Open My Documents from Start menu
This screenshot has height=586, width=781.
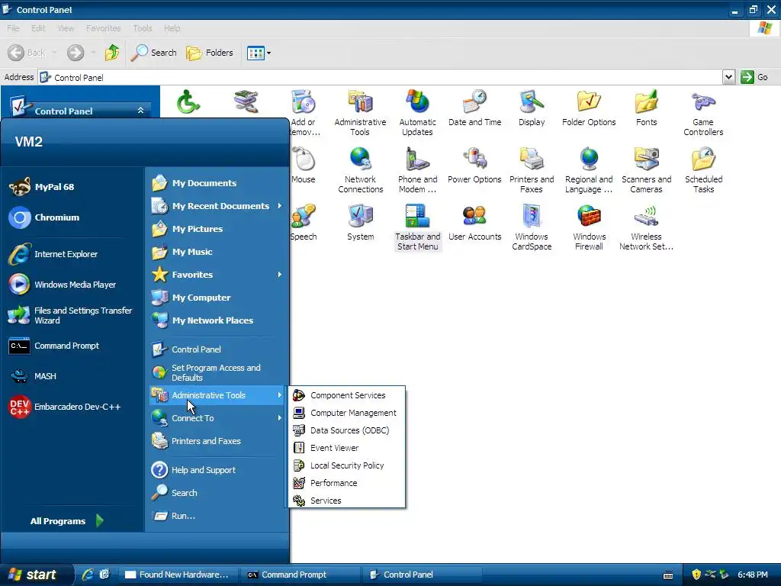point(217,183)
